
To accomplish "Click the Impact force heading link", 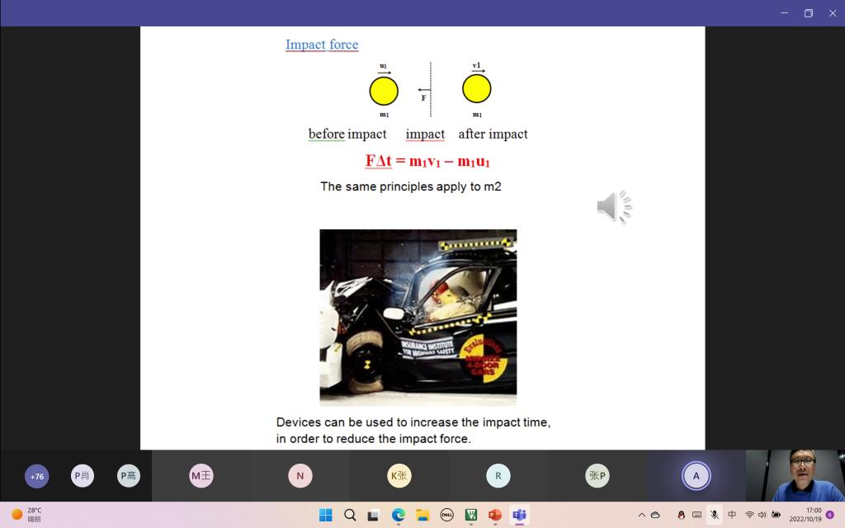I will tap(322, 45).
